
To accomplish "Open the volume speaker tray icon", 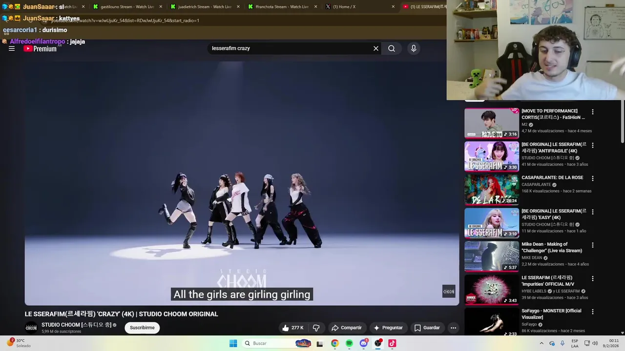I will click(x=595, y=343).
